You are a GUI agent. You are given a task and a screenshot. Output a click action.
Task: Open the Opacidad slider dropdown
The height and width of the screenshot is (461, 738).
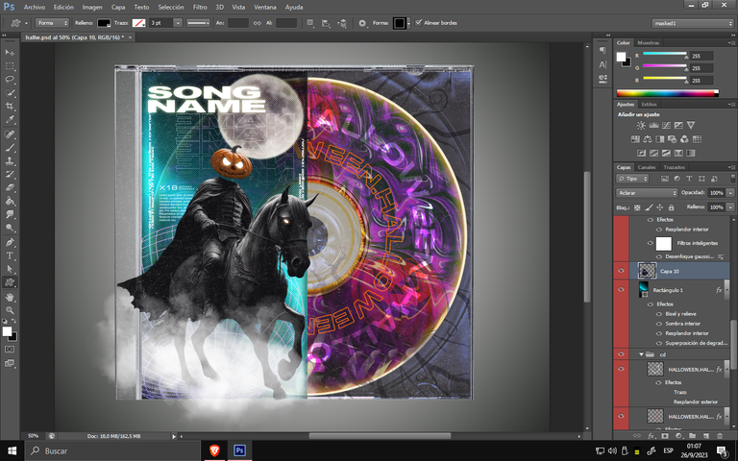point(730,193)
